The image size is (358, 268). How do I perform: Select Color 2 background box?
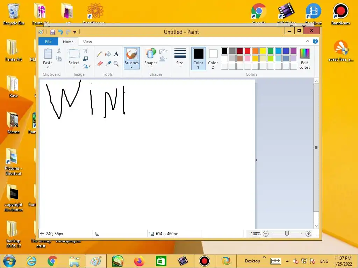click(x=213, y=59)
